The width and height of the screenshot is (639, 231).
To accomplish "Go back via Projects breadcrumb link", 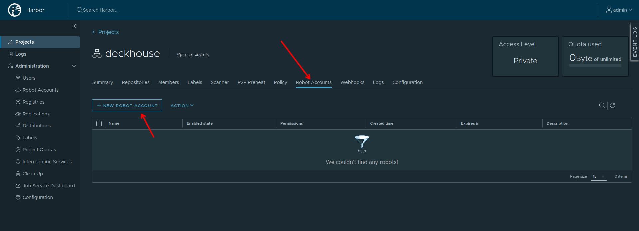I will [108, 32].
